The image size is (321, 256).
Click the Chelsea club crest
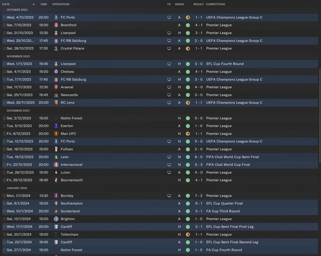click(56, 72)
